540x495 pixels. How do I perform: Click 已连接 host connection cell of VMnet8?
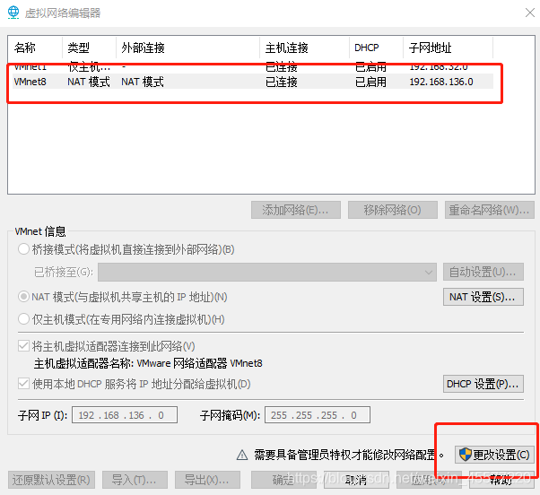pyautogui.click(x=282, y=82)
